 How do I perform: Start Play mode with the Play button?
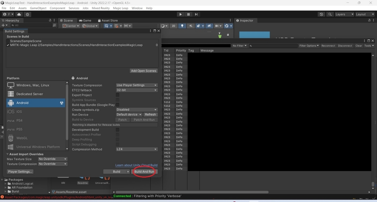click(x=180, y=14)
